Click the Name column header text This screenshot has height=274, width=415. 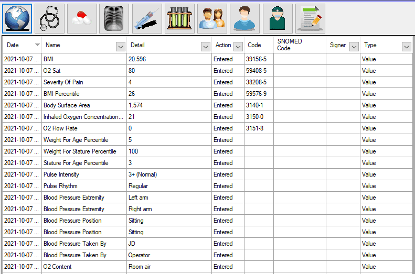(x=52, y=45)
